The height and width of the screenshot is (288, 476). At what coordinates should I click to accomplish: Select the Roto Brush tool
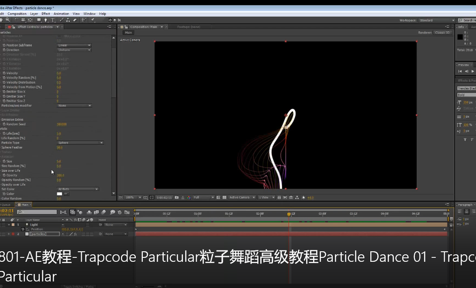click(84, 20)
